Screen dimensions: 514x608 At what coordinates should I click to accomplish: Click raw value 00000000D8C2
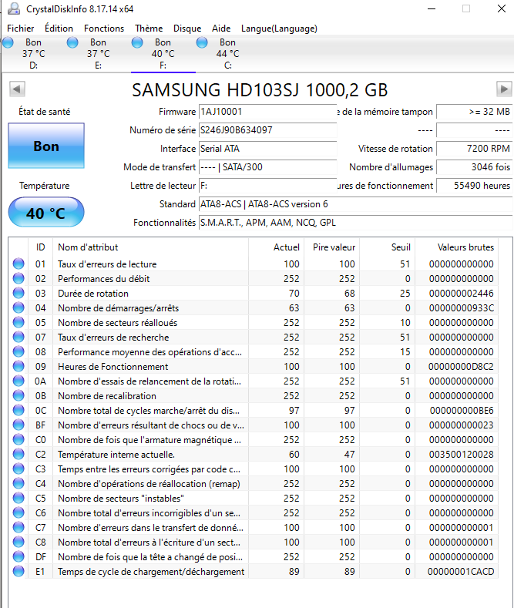tap(461, 367)
